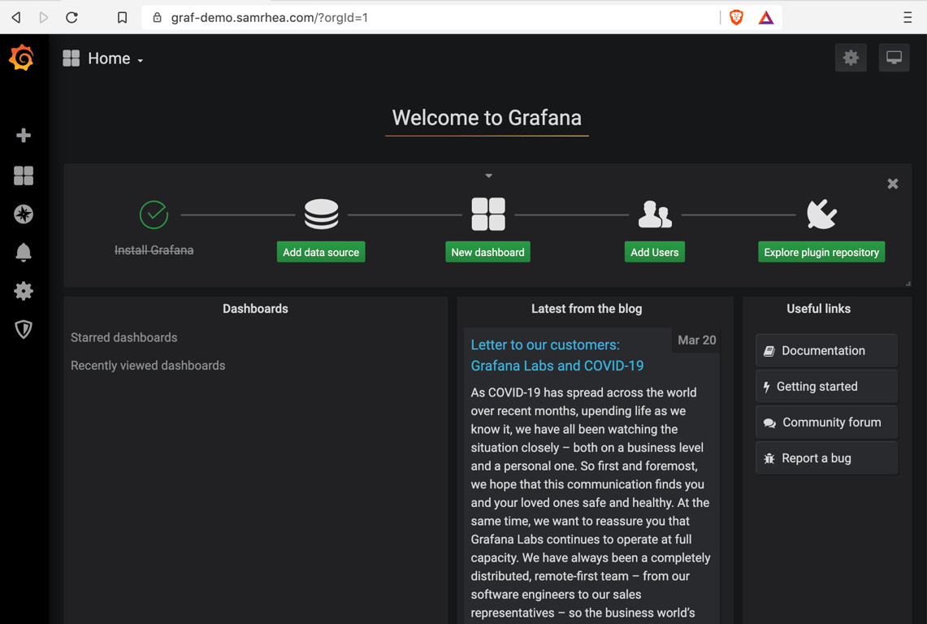Click Recently viewed dashboards text
This screenshot has width=927, height=624.
coord(148,366)
